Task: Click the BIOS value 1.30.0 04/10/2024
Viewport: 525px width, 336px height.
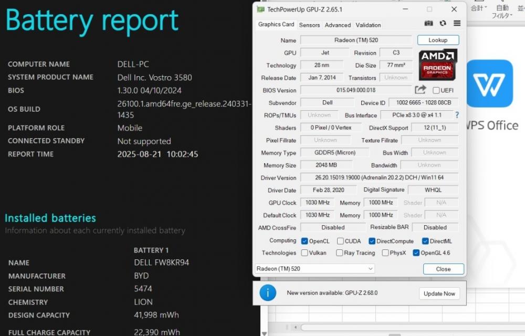Action: [x=149, y=91]
